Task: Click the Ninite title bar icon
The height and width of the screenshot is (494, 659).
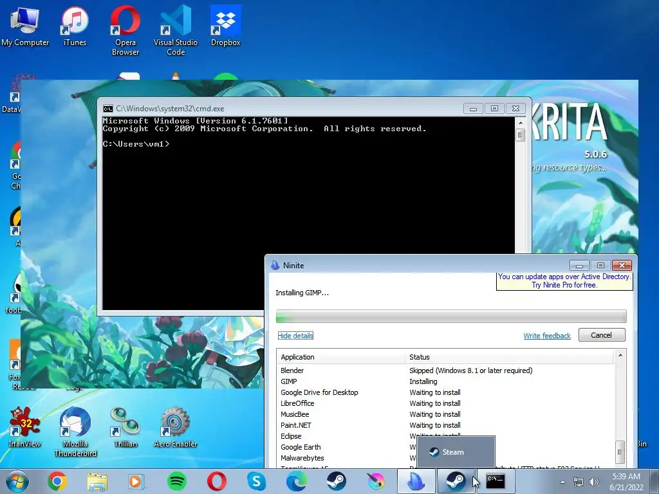Action: [x=275, y=265]
